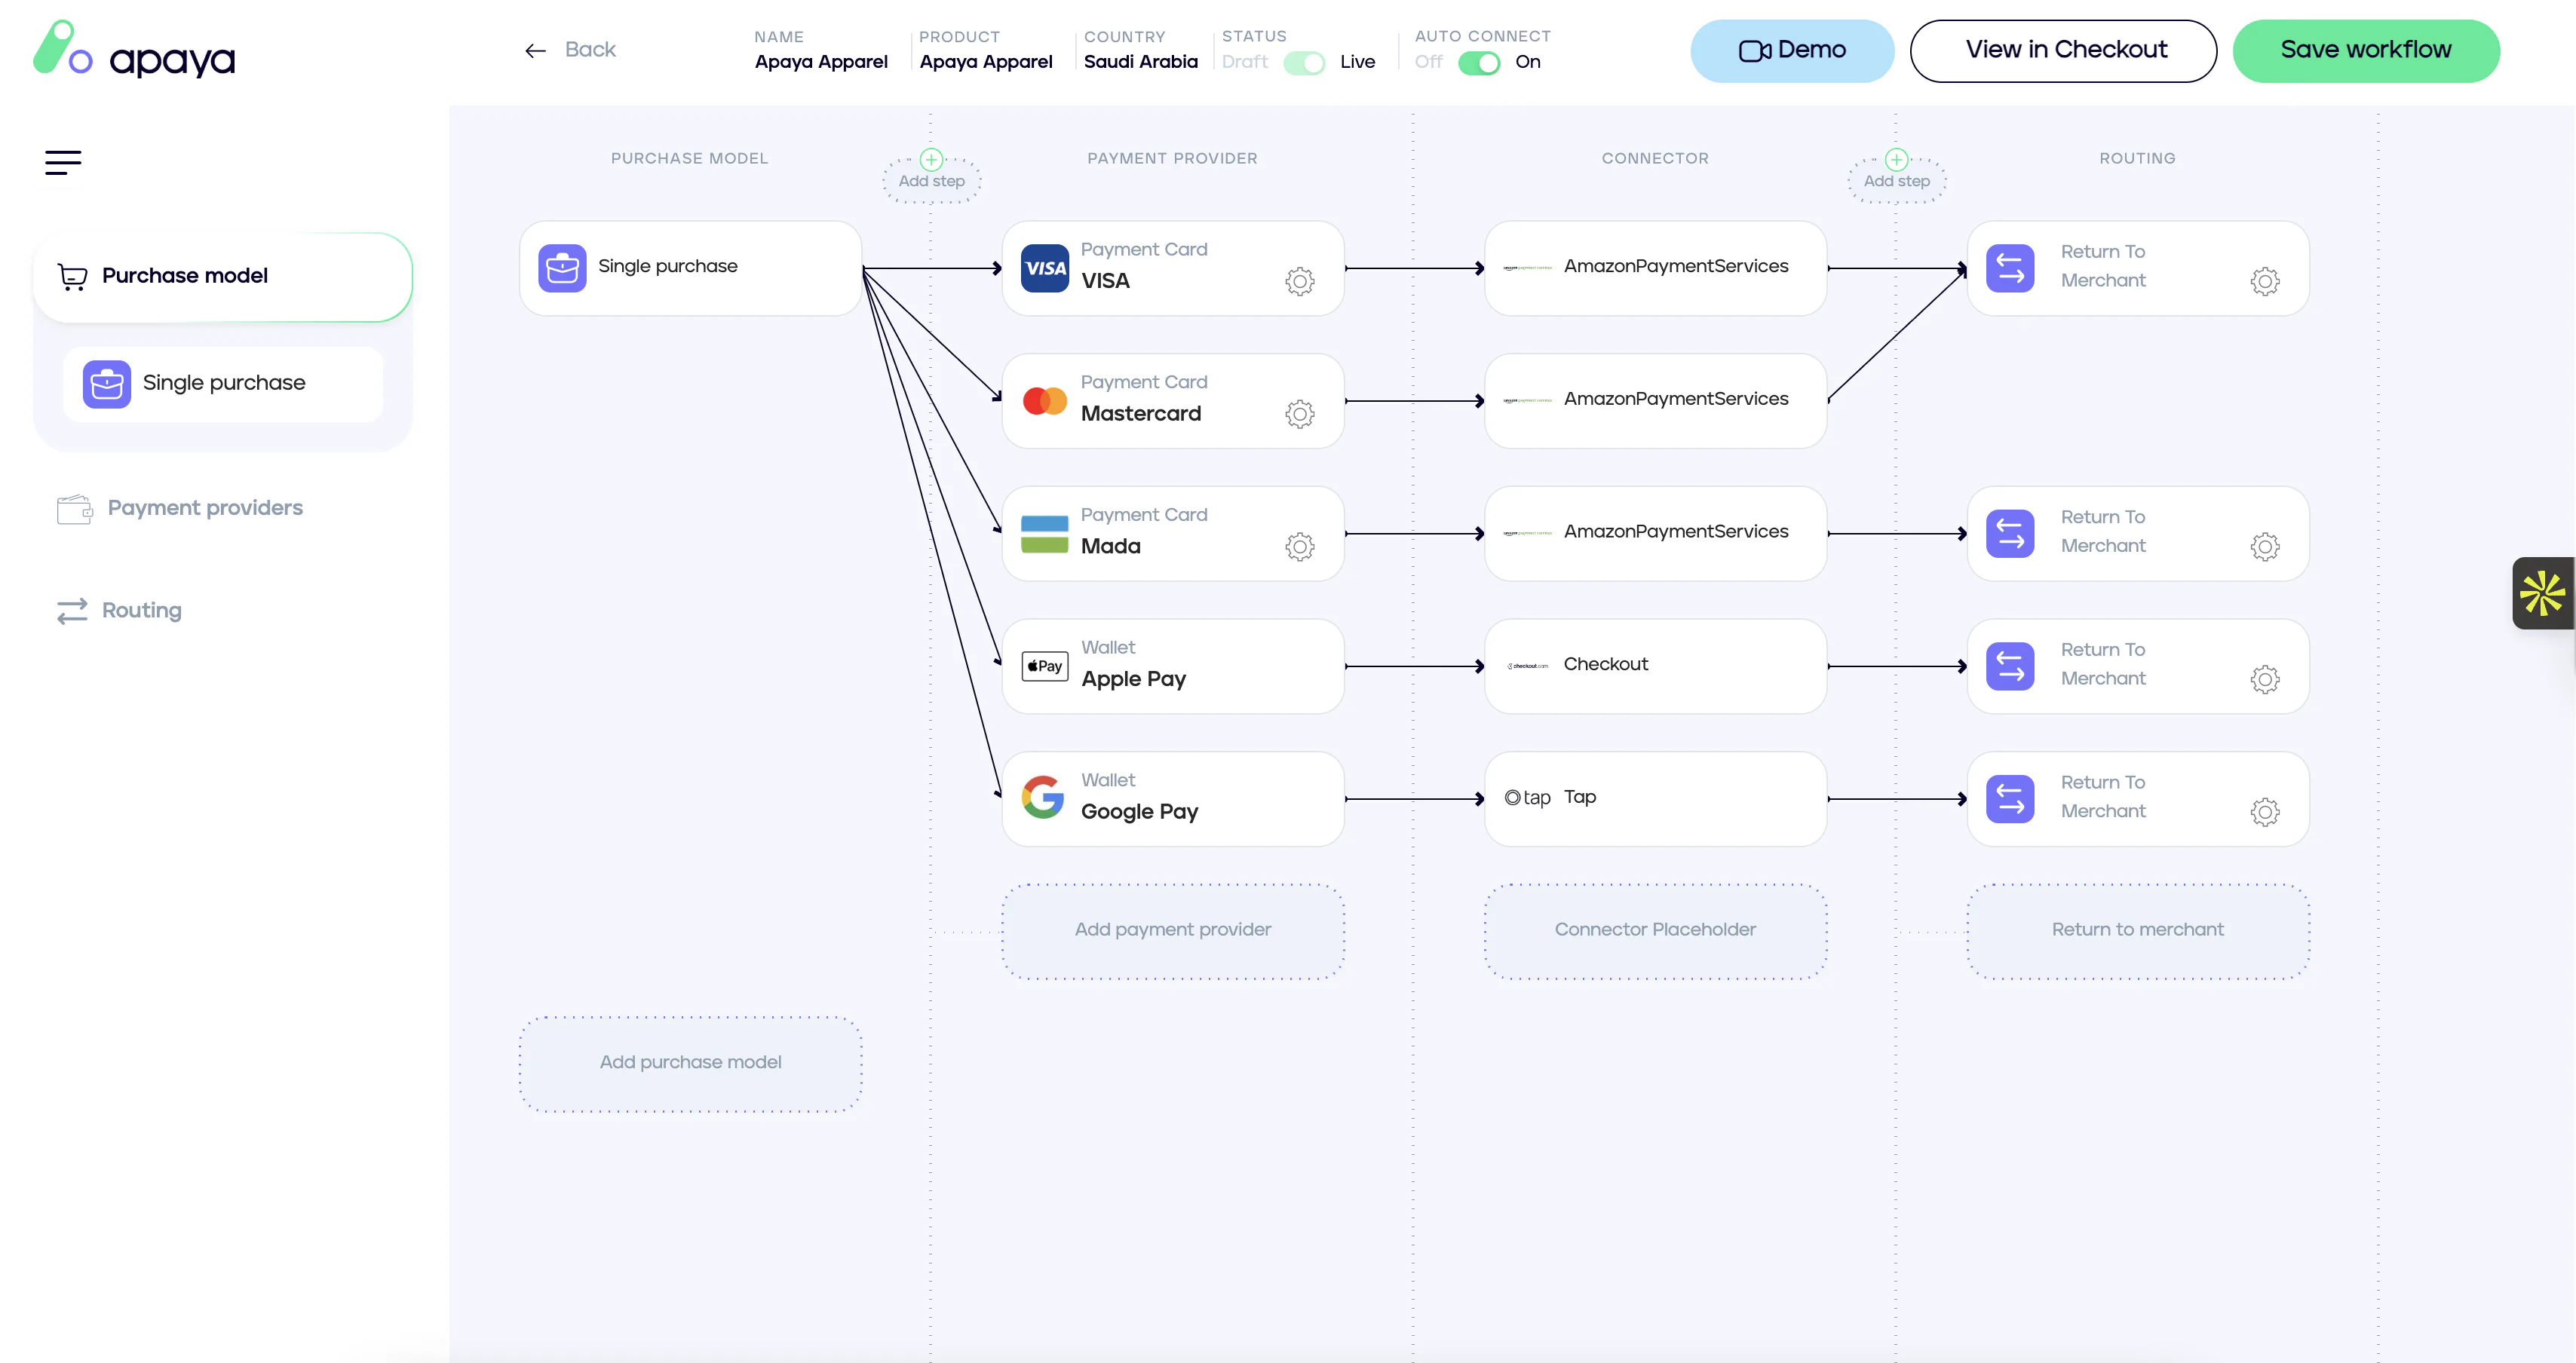Click the Mastercard logo icon

[1044, 401]
